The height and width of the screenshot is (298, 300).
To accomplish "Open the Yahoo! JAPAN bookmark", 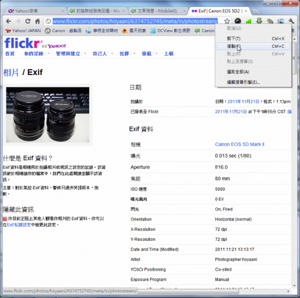I will click(23, 30).
